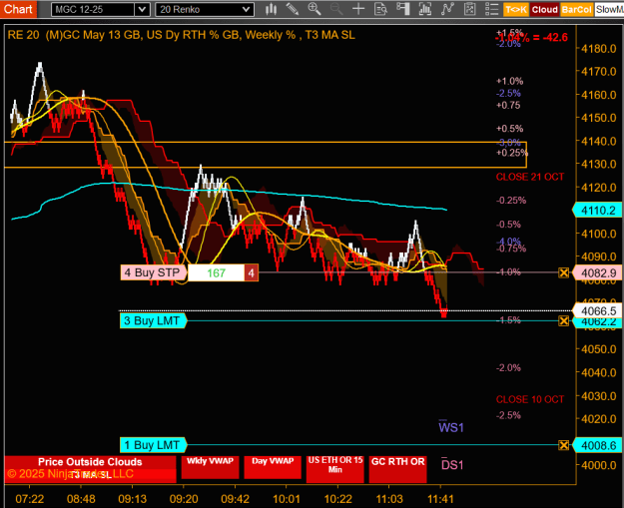Select the Chart tab
The image size is (624, 508).
click(18, 9)
